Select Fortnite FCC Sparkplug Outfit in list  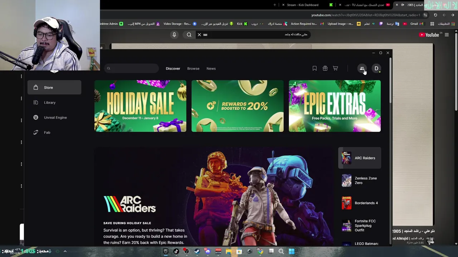(x=360, y=226)
